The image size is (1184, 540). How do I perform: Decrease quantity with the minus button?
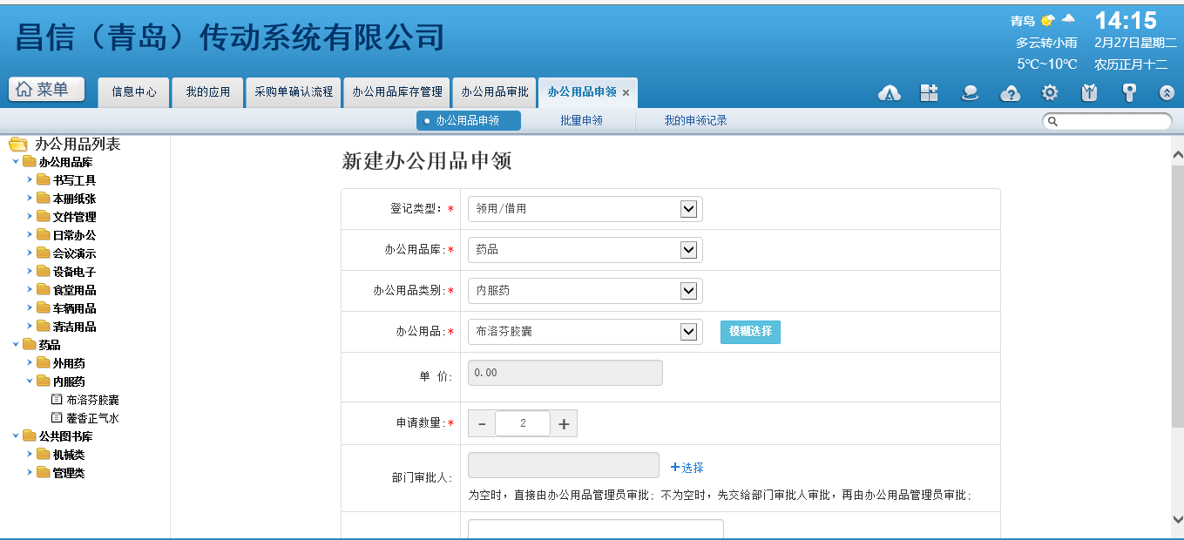pos(482,424)
